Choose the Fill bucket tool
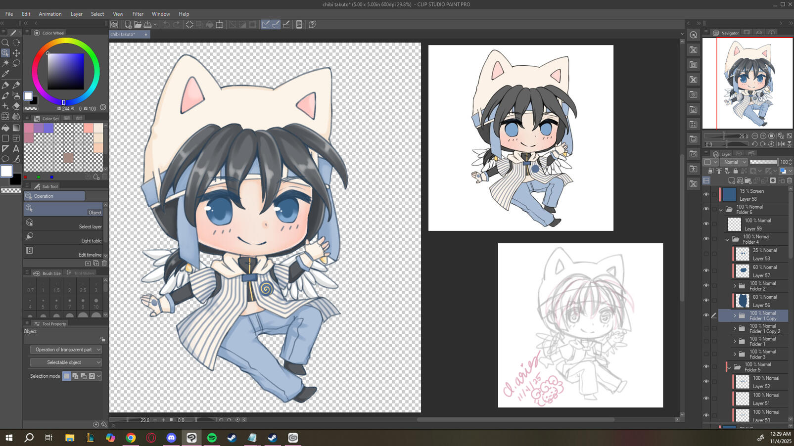This screenshot has height=446, width=794. pyautogui.click(x=5, y=128)
